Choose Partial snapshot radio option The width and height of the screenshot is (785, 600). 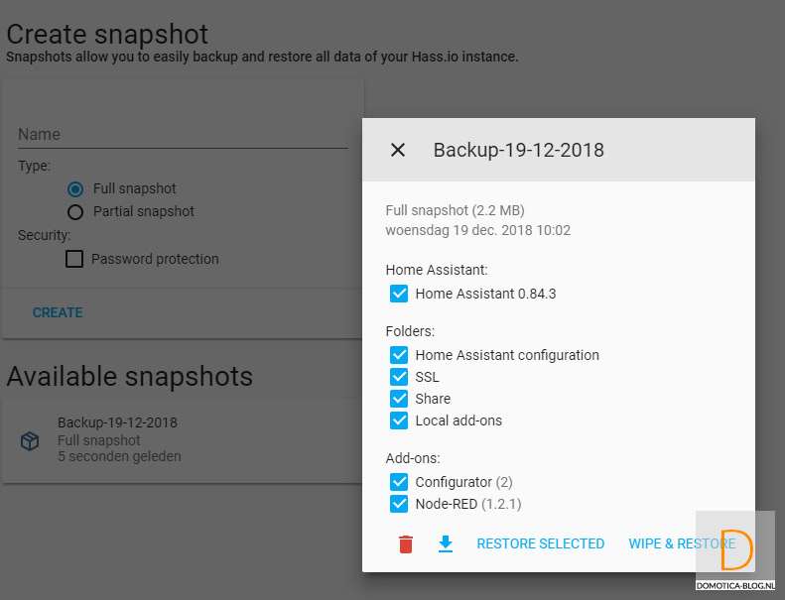(x=74, y=211)
